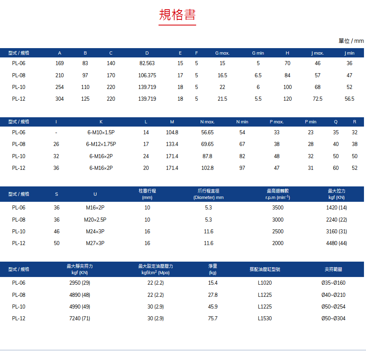Click the 規格書 page title

(177, 13)
